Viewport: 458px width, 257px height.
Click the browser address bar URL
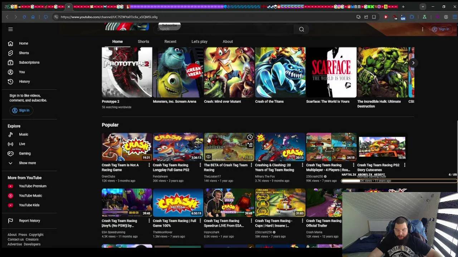pyautogui.click(x=109, y=17)
